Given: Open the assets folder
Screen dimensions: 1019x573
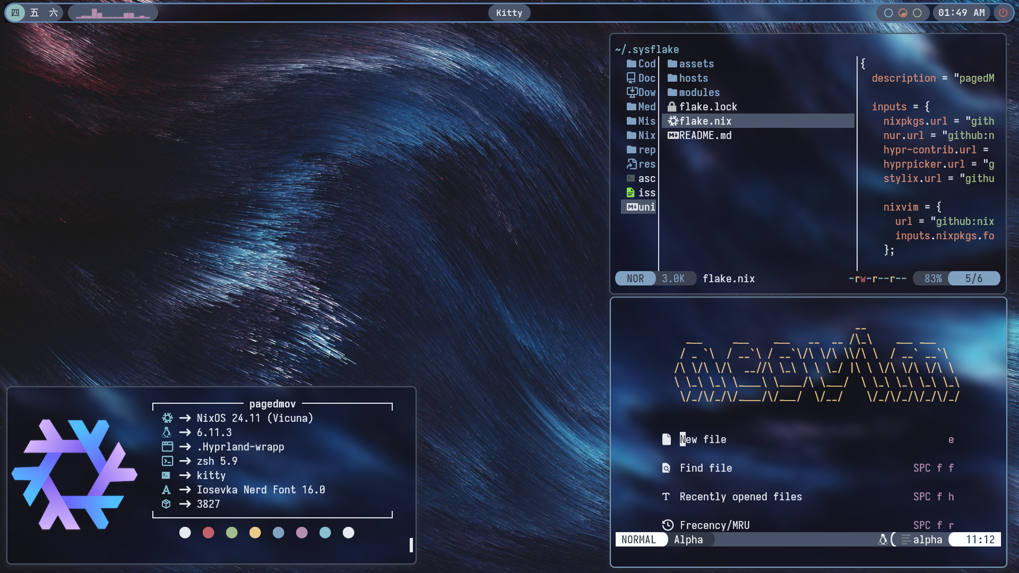Looking at the screenshot, I should tap(696, 64).
